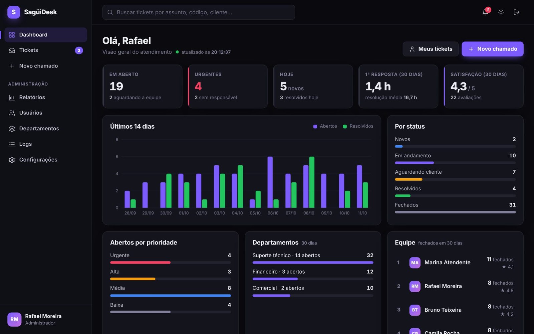
Task: Click Rafael Moreira in Equipe list
Action: click(x=455, y=286)
